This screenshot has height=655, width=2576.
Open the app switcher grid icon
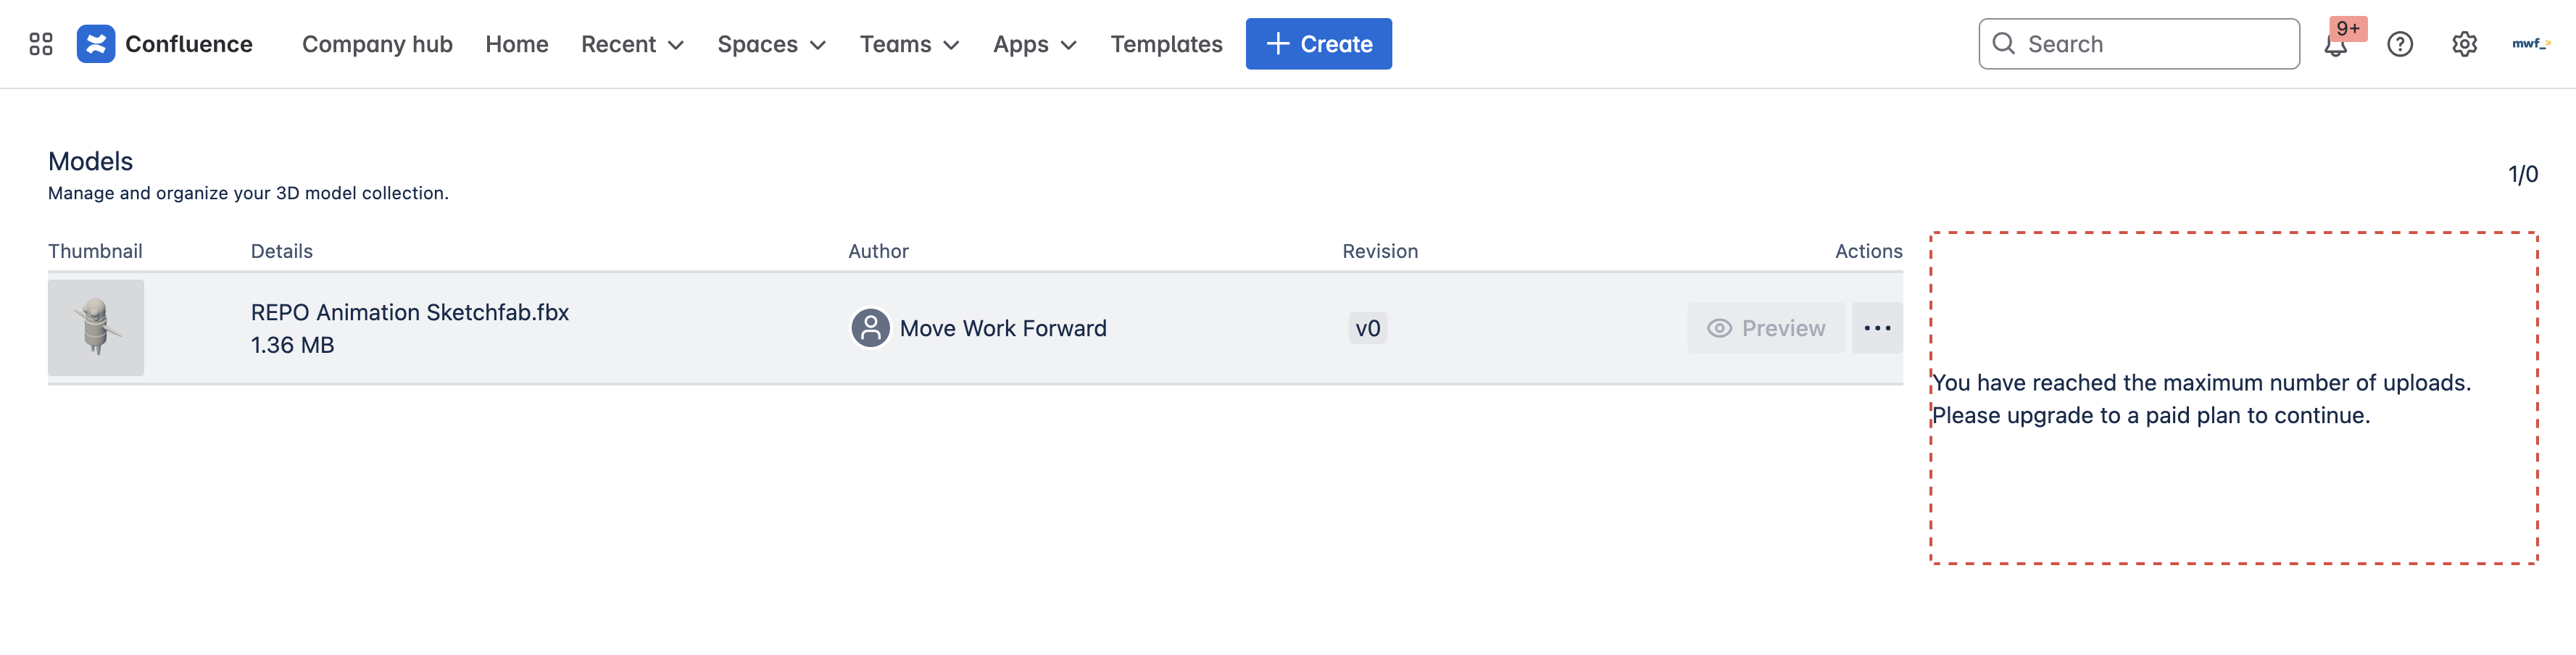click(41, 44)
